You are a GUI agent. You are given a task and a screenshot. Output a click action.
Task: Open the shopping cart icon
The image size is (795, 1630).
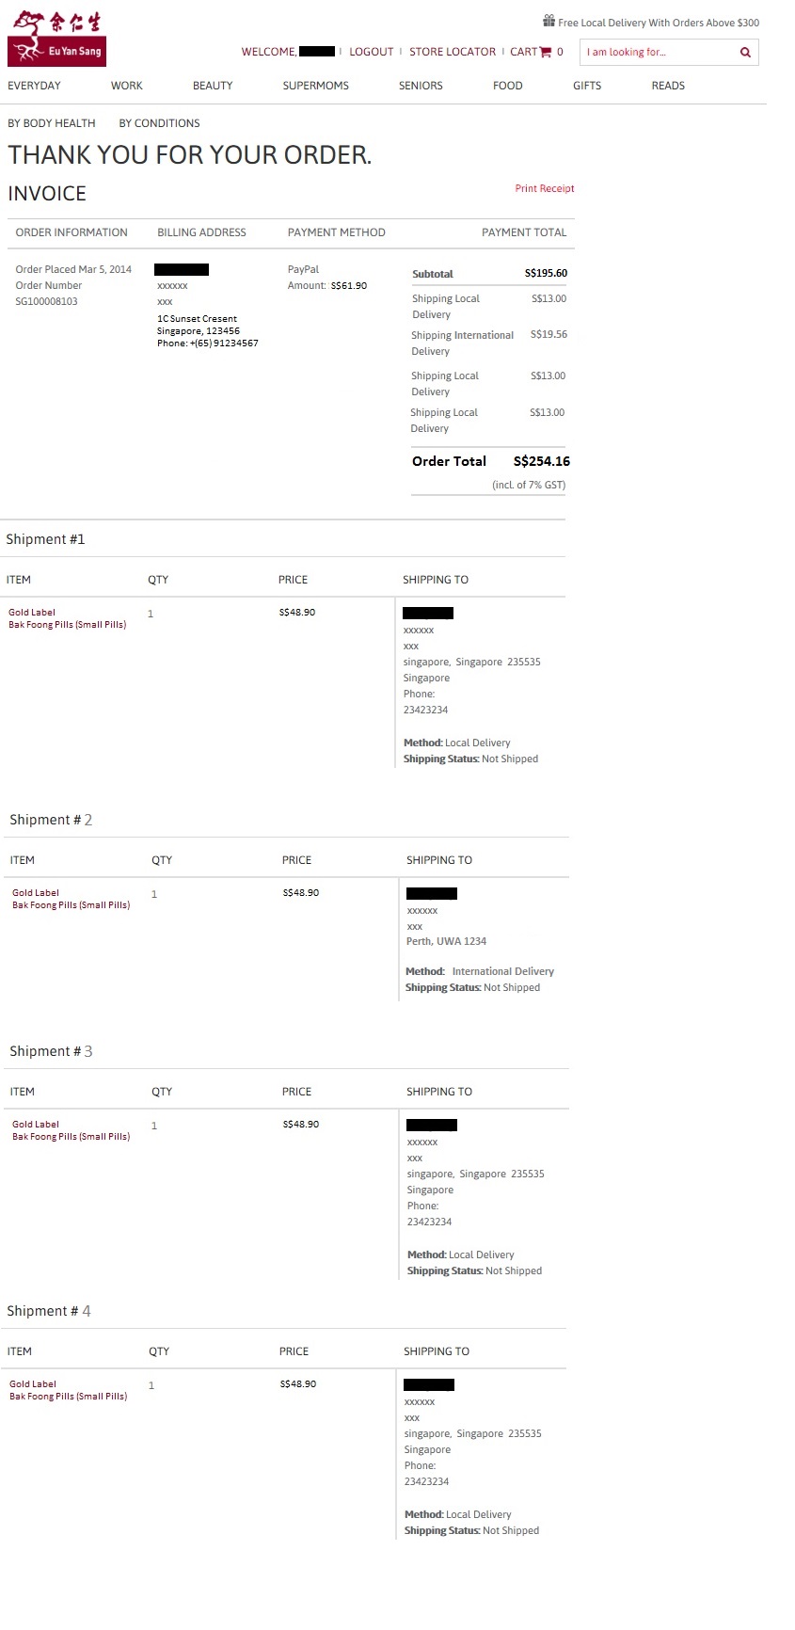pyautogui.click(x=546, y=52)
